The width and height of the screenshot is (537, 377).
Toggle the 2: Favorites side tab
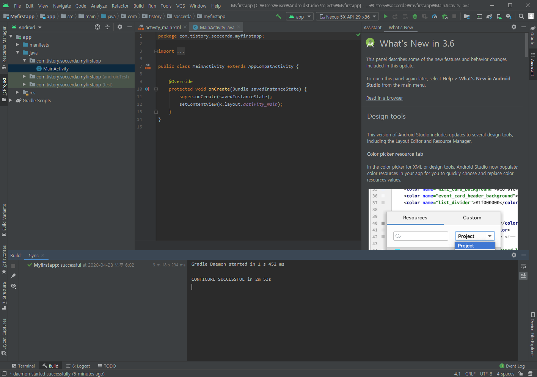pyautogui.click(x=4, y=260)
